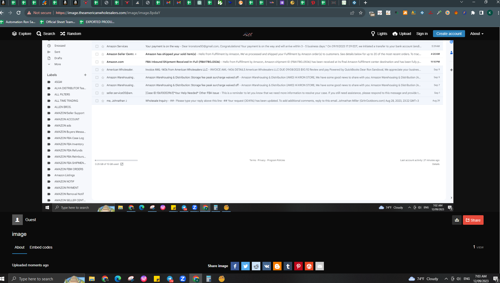The height and width of the screenshot is (283, 500).
Task: Open the AMAZON FBA Inventory label
Action: point(69,144)
